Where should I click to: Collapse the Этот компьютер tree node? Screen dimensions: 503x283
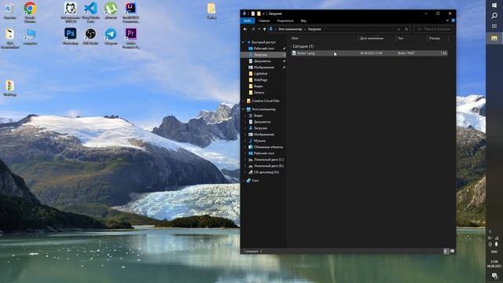click(x=243, y=109)
